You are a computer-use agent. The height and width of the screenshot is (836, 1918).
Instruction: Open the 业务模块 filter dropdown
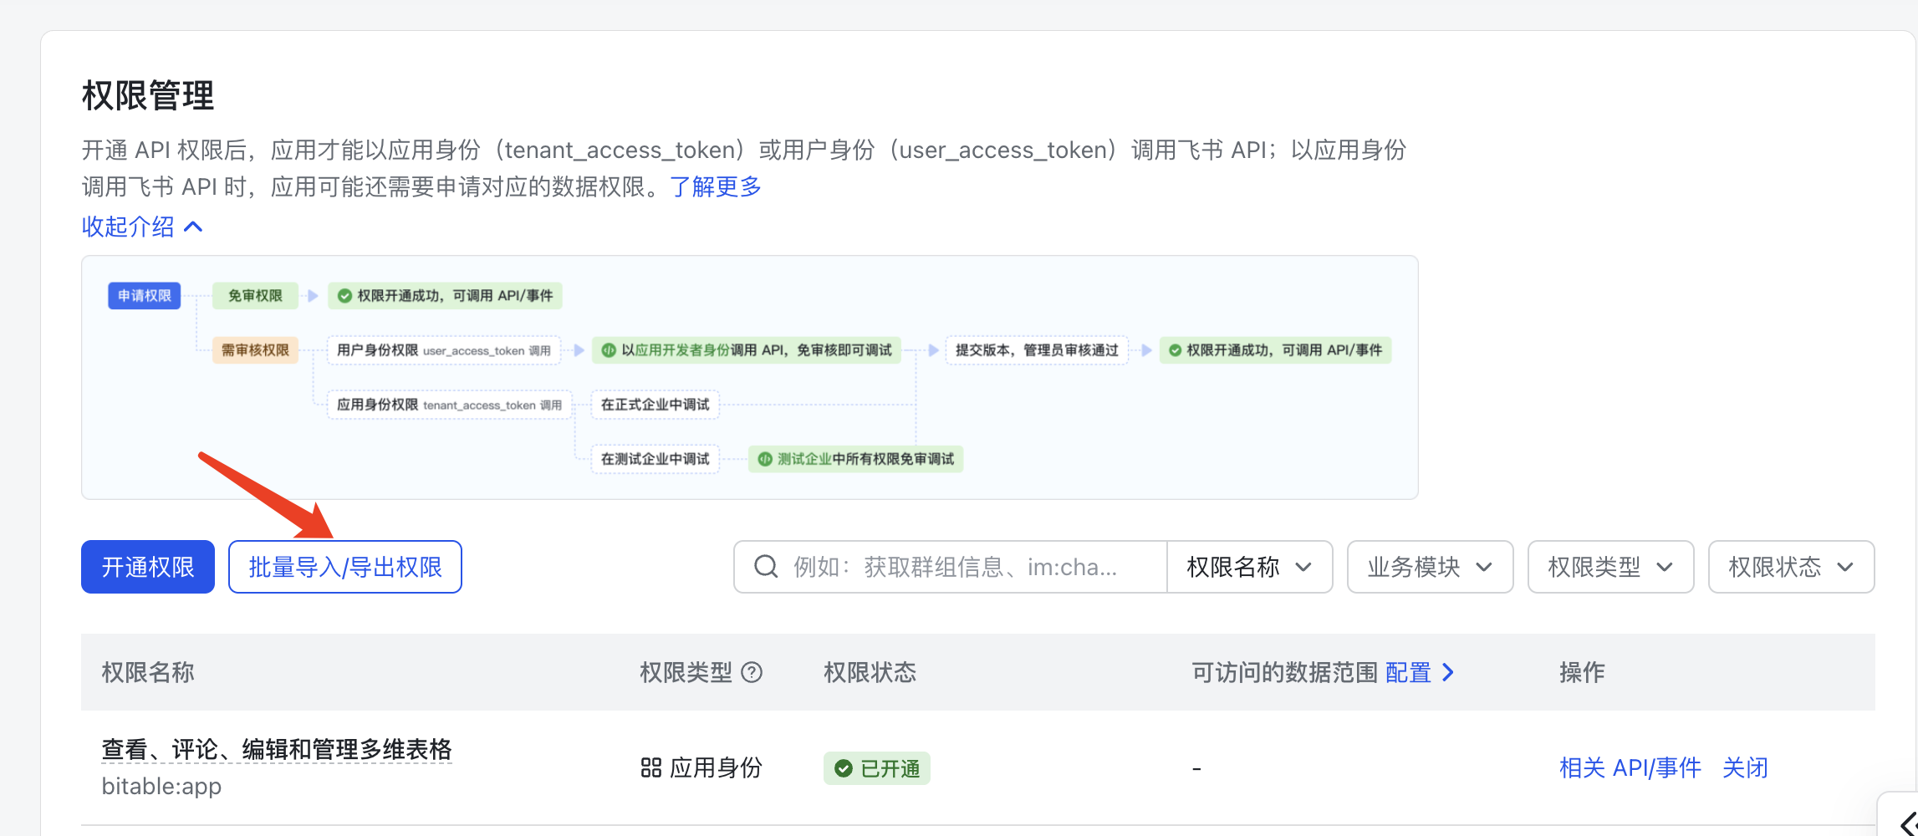point(1430,567)
